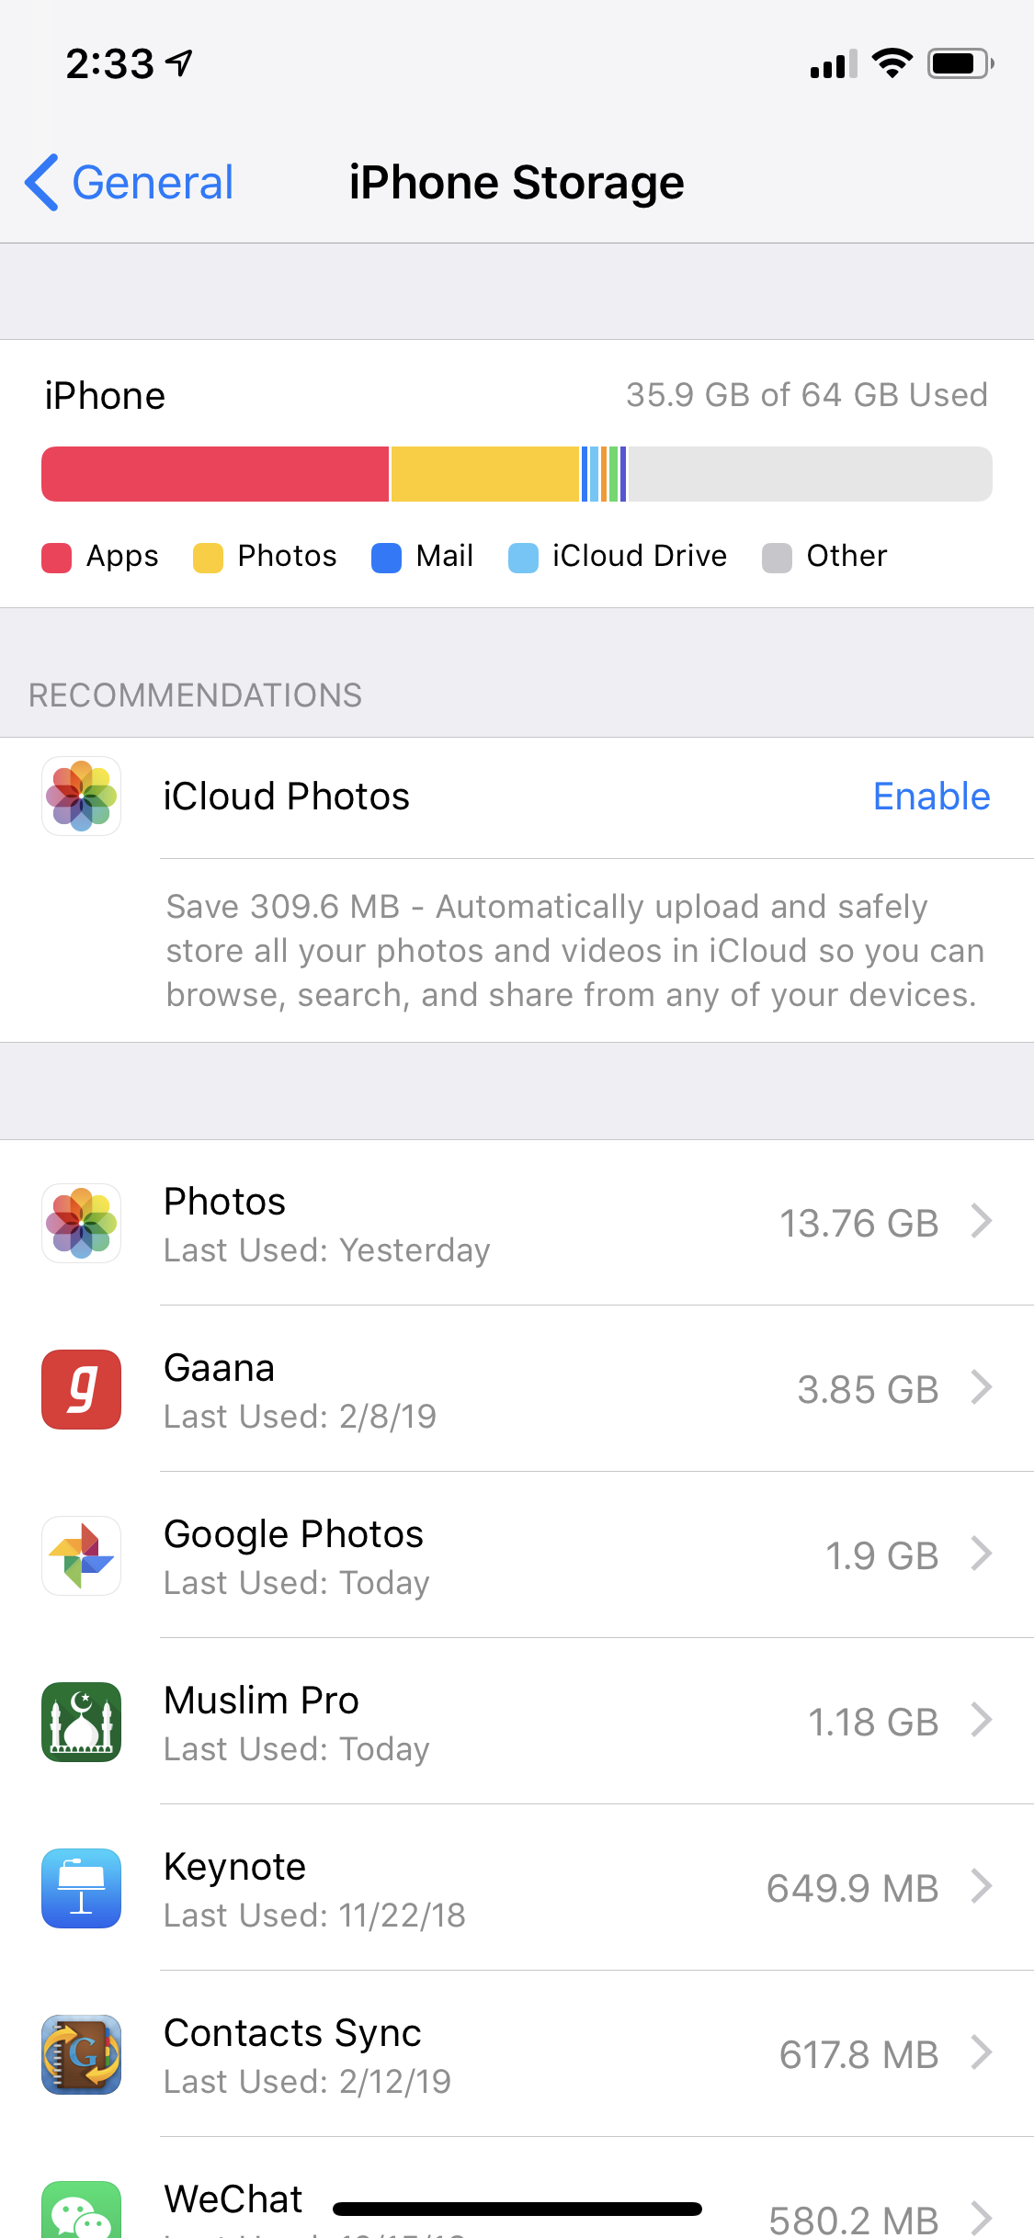
Task: Tap the iCloud Photos recommendation icon
Action: [x=81, y=796]
